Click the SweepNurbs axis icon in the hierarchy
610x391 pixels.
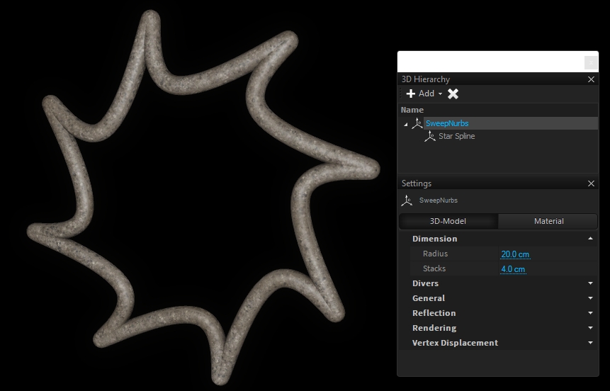click(417, 123)
